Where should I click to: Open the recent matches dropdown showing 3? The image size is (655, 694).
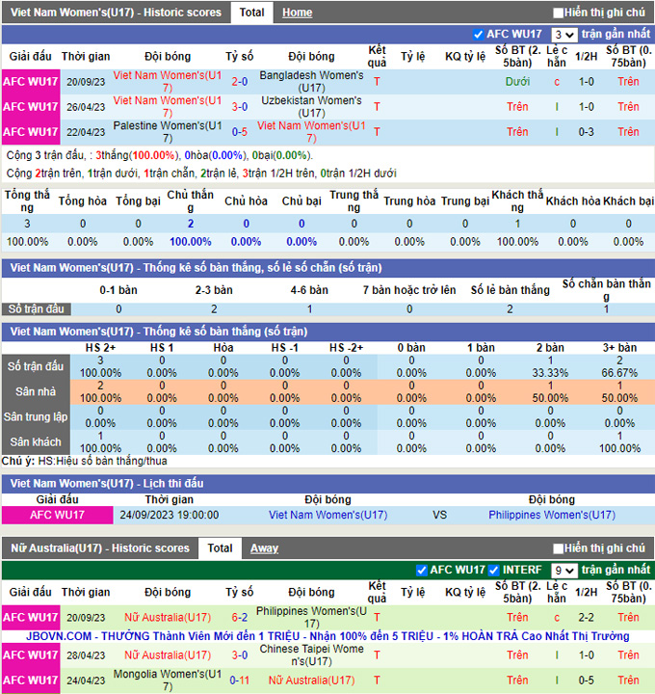(565, 35)
